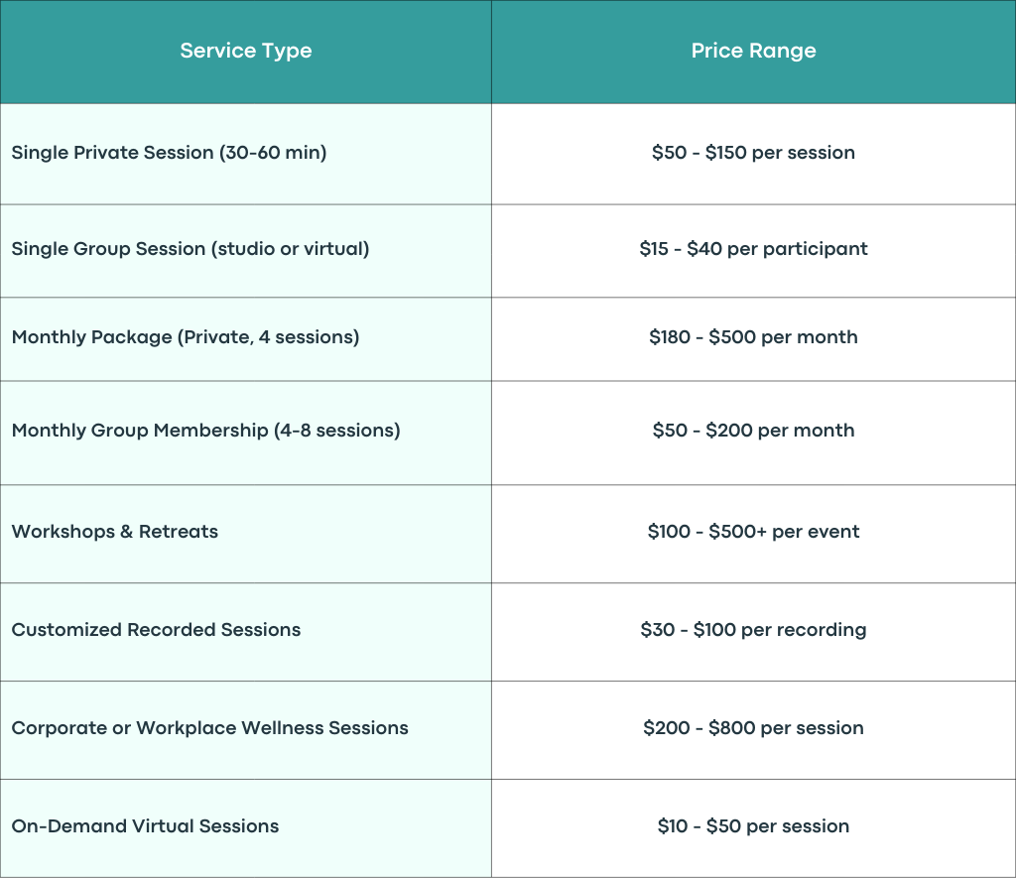Select the Single Private Session row label
Image resolution: width=1016 pixels, height=878 pixels.
pyautogui.click(x=169, y=153)
